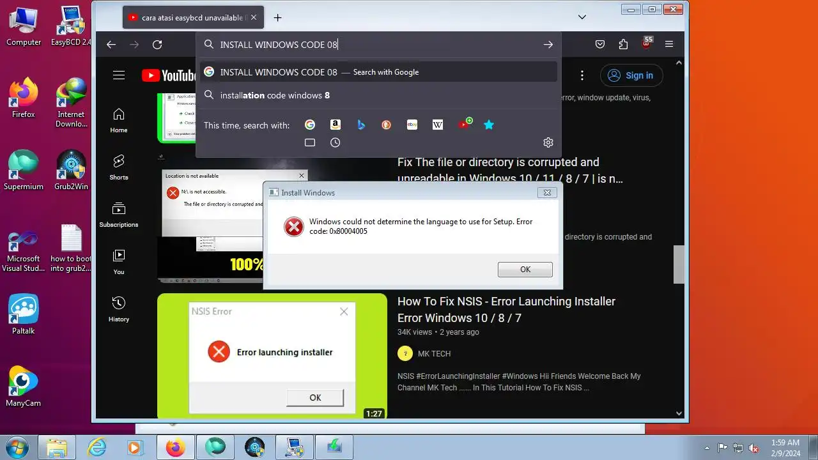The width and height of the screenshot is (818, 460).
Task: Search history with the clock icon
Action: pos(336,142)
